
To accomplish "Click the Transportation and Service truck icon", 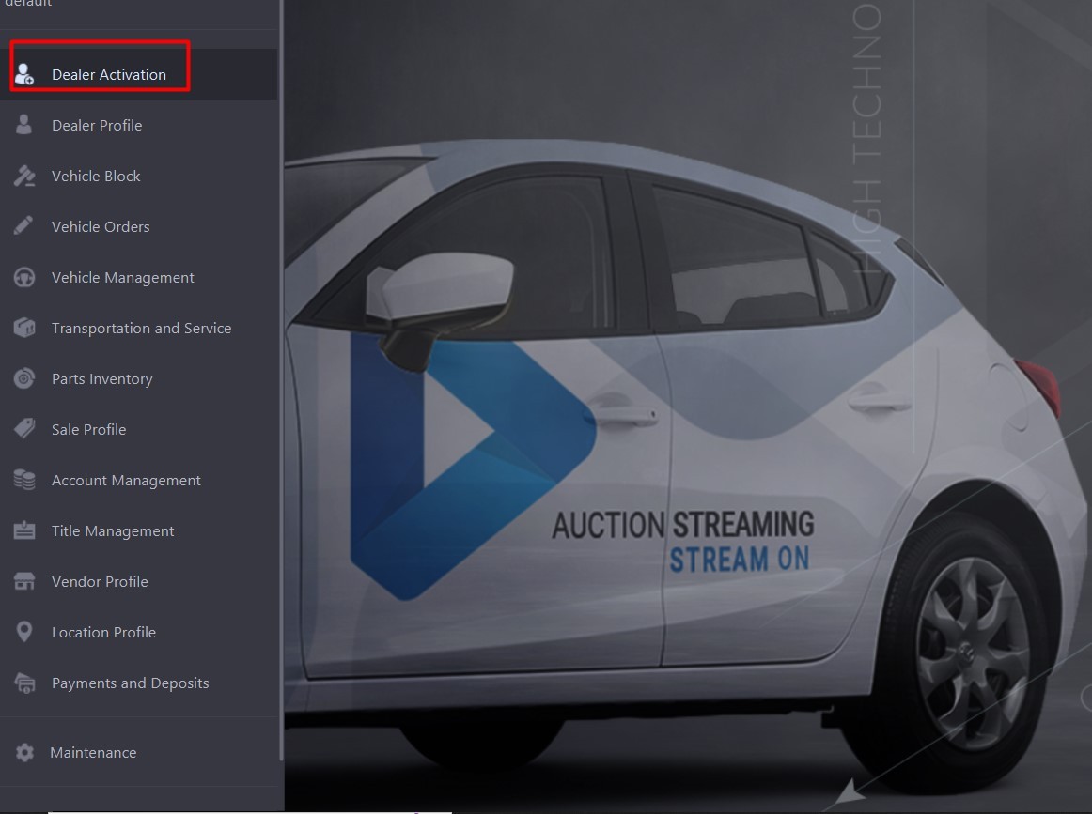I will pyautogui.click(x=24, y=328).
